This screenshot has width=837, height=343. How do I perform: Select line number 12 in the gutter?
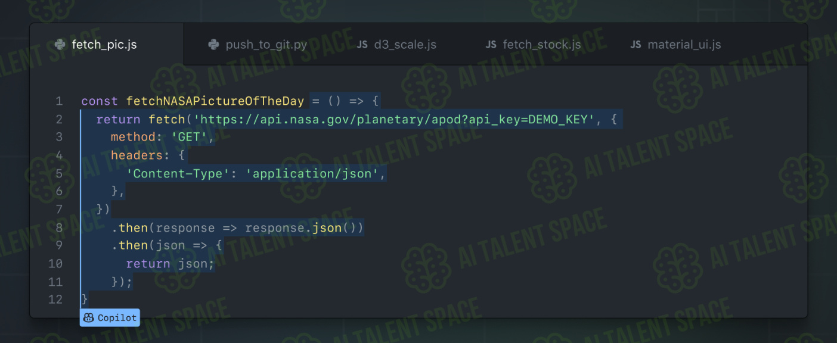pos(55,299)
